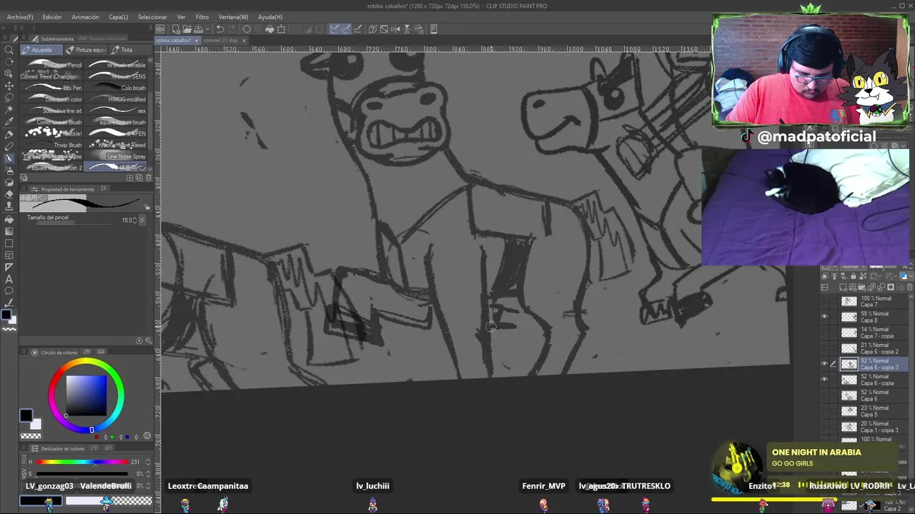Image resolution: width=915 pixels, height=514 pixels.
Task: Select the Capa 6 layer thumbnail
Action: 849,395
